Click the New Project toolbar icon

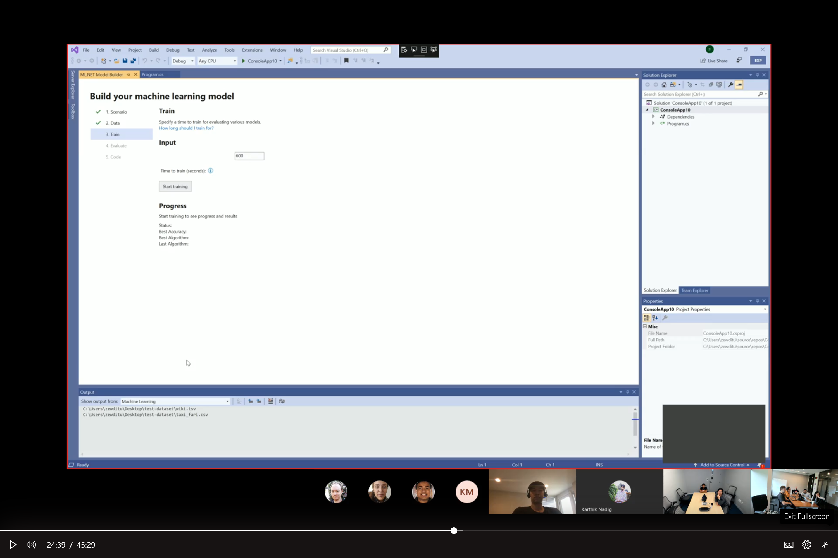tap(103, 61)
